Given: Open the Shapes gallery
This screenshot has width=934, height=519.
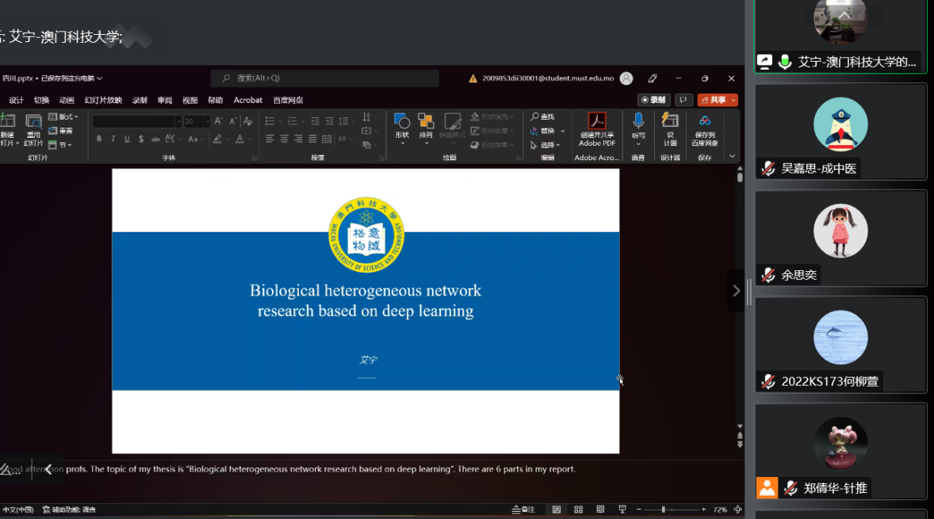Looking at the screenshot, I should pos(402,128).
